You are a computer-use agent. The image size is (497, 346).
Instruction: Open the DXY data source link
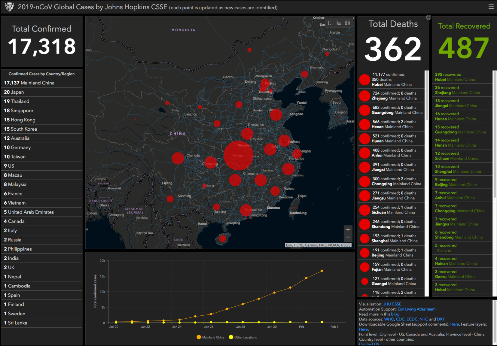(441, 319)
